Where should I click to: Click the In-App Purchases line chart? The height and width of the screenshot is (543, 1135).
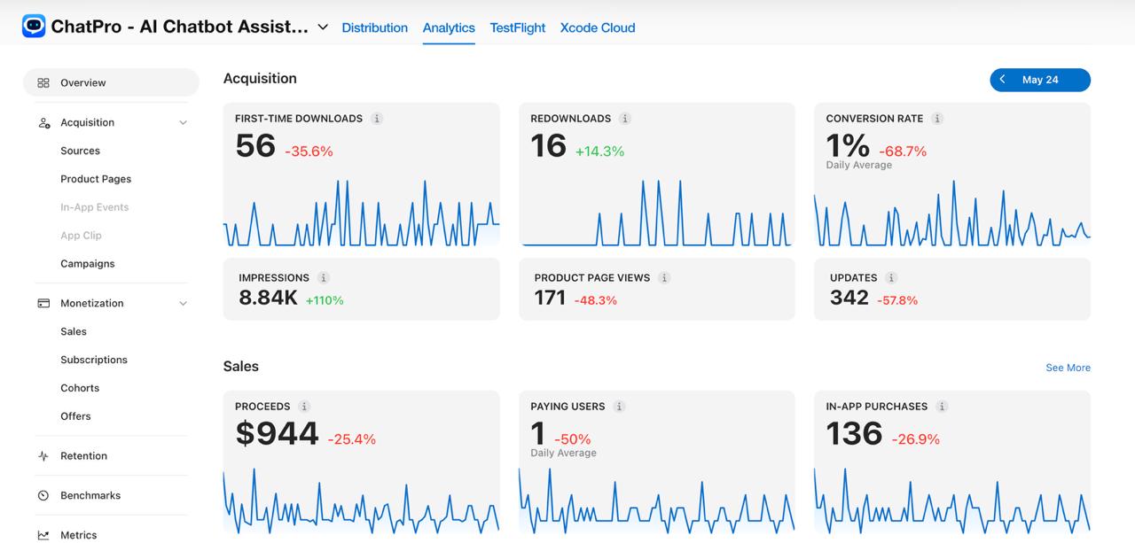(952, 500)
